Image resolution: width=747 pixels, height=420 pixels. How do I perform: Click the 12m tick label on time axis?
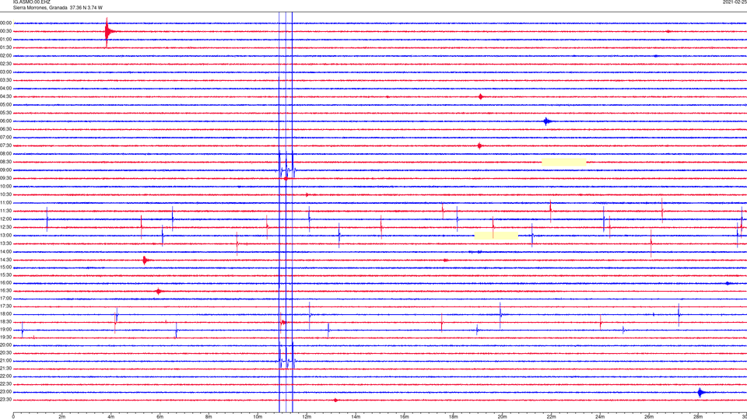pos(307,417)
